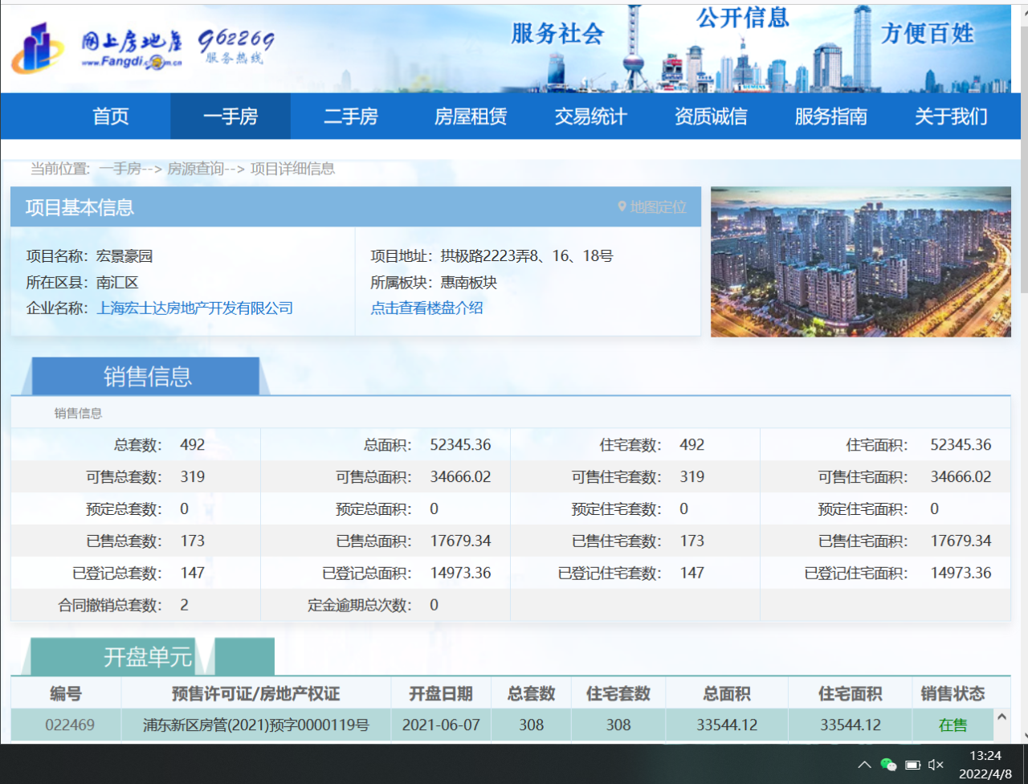Image resolution: width=1028 pixels, height=784 pixels.
Task: Select 交易统计 in the top menu
Action: tap(590, 116)
